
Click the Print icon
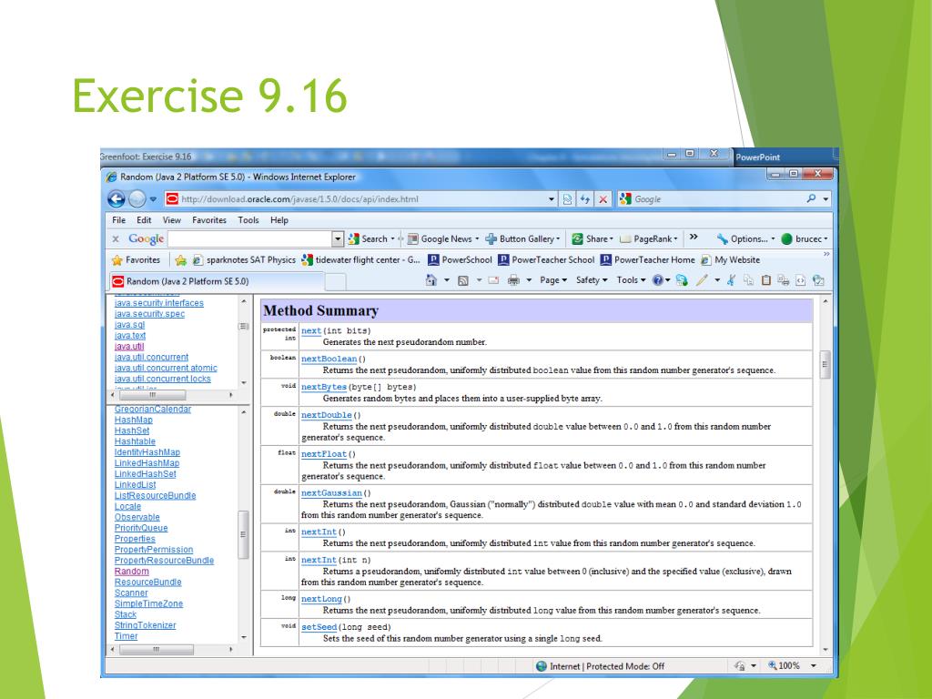tap(513, 280)
